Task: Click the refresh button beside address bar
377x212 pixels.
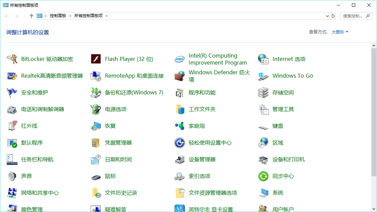Action: tap(333, 16)
